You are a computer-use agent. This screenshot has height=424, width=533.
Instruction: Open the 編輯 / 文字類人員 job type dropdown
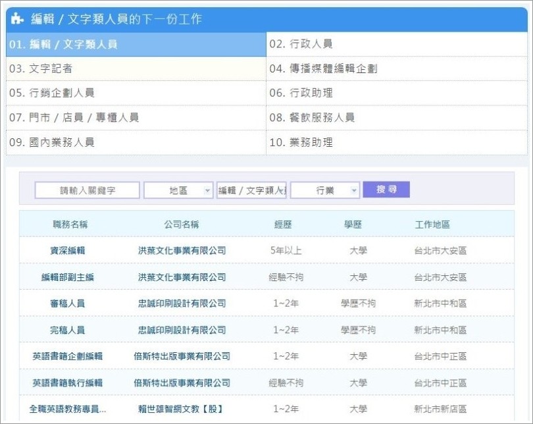pyautogui.click(x=251, y=190)
